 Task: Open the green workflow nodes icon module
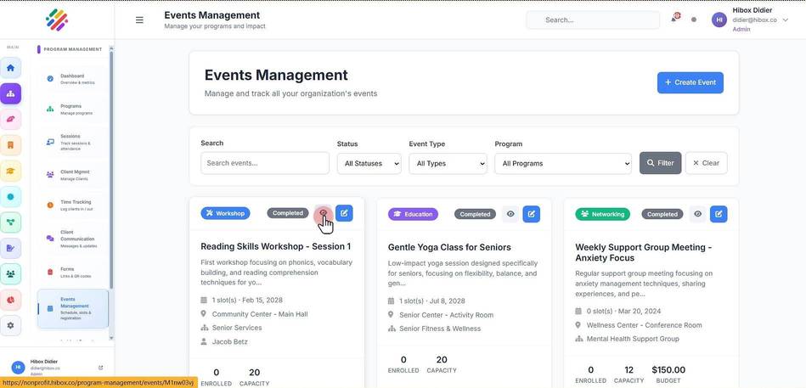(10, 222)
